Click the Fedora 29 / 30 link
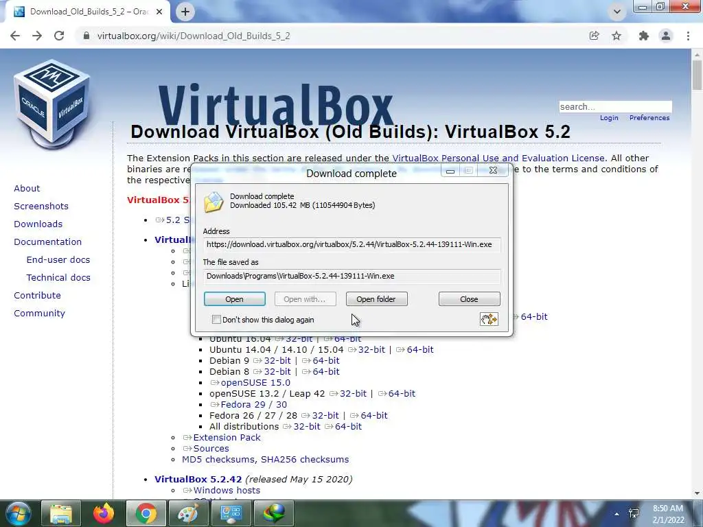This screenshot has height=527, width=703. 254,405
